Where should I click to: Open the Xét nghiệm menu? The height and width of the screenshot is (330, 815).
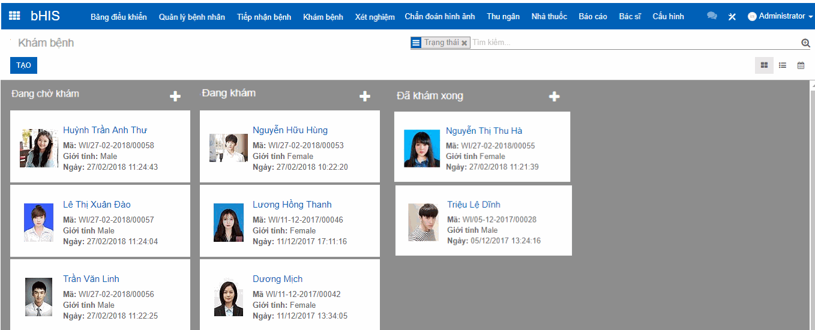pyautogui.click(x=375, y=17)
